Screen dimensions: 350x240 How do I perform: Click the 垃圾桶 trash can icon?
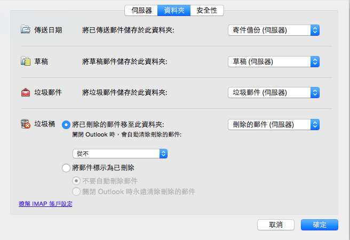click(x=26, y=124)
